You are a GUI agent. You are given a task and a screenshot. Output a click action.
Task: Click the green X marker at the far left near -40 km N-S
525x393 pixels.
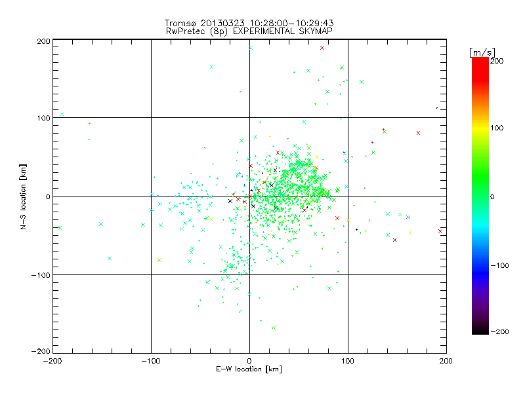click(60, 228)
